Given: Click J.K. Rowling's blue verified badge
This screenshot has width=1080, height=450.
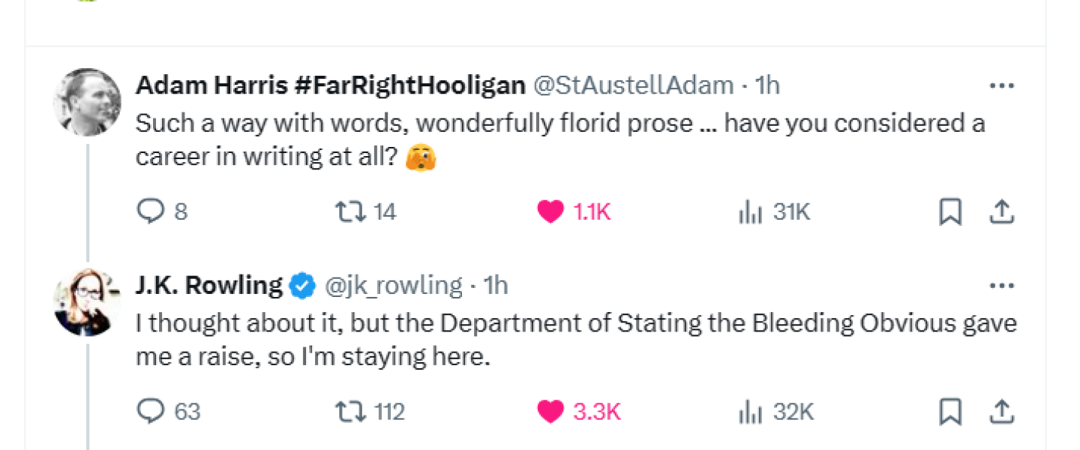Looking at the screenshot, I should pos(303,285).
